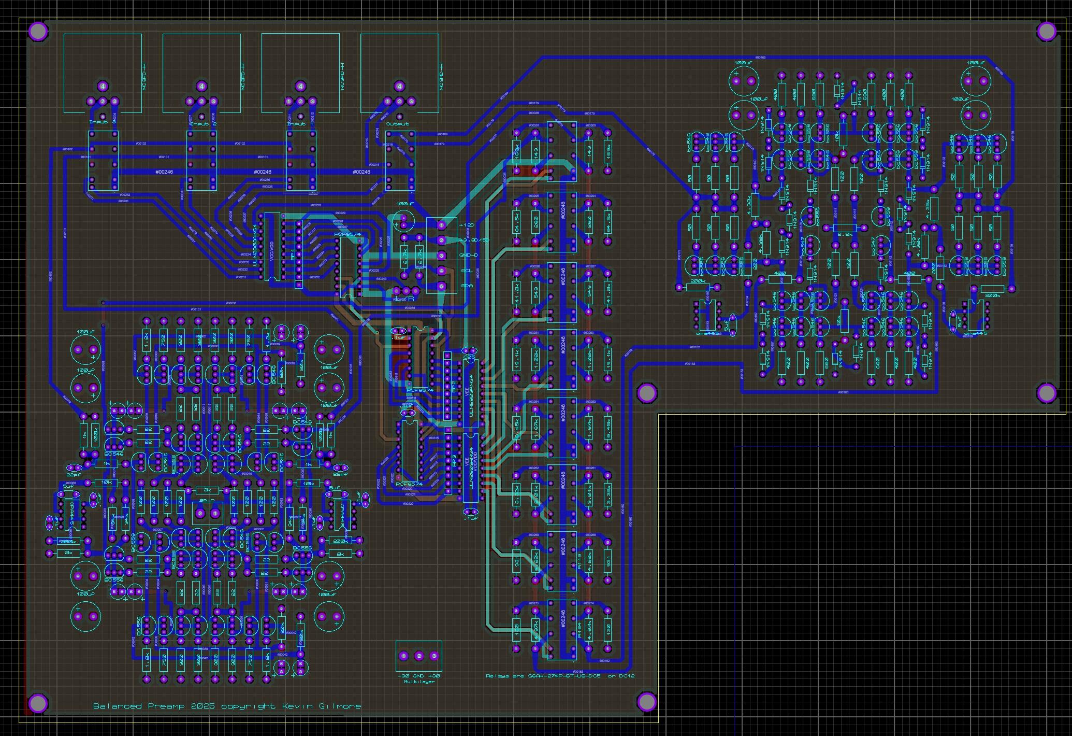1072x736 pixels.
Task: Click the +30 pad 3 of power connector
Action: click(x=434, y=656)
